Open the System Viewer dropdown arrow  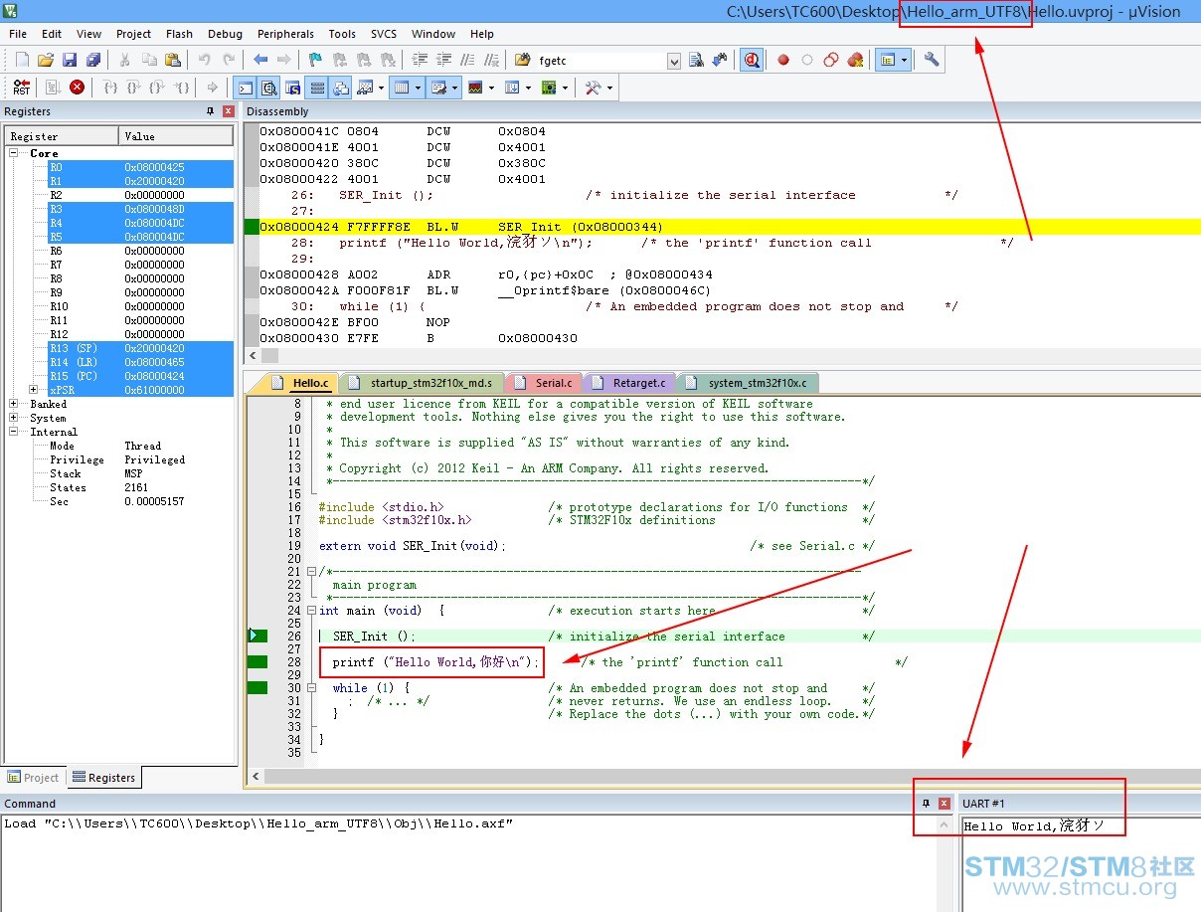(x=565, y=88)
